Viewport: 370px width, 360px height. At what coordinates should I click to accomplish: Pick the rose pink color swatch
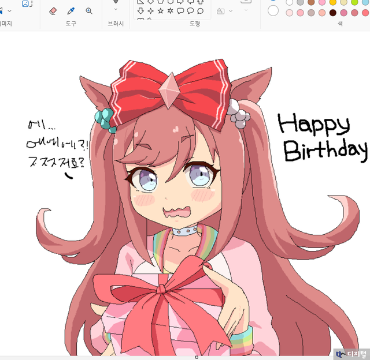(343, 13)
